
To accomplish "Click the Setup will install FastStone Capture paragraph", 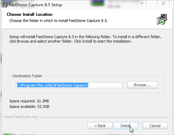I will click(x=85, y=39).
